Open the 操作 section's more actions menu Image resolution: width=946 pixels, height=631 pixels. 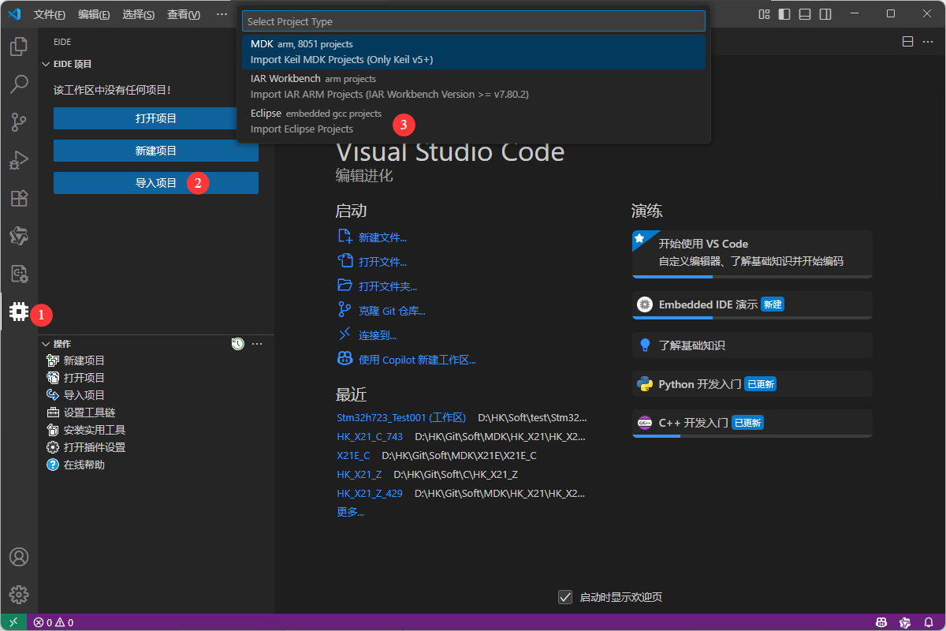(x=256, y=343)
